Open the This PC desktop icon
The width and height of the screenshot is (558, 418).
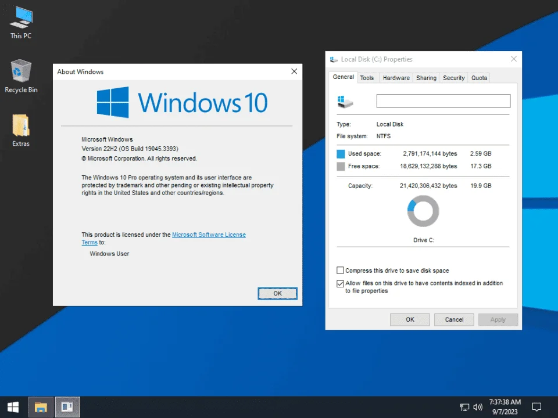(21, 23)
